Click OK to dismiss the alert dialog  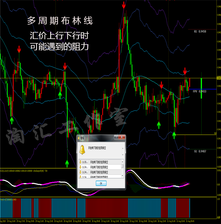101,183
